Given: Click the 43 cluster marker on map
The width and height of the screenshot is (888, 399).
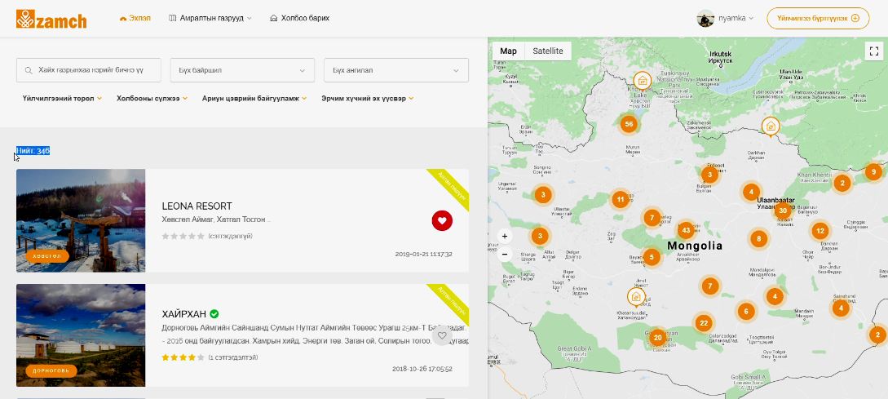Looking at the screenshot, I should pyautogui.click(x=687, y=229).
